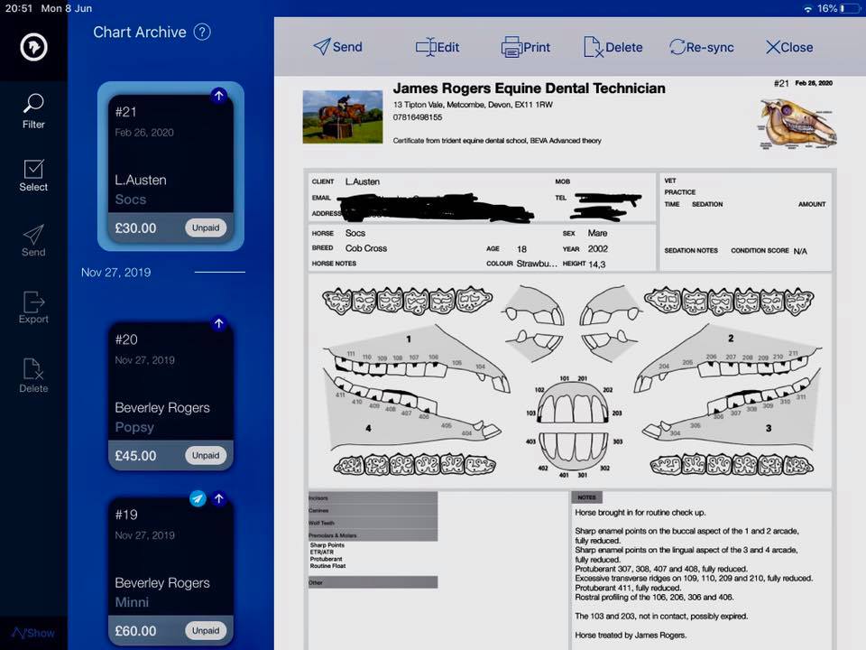This screenshot has height=650, width=866.
Task: Tap quadrant 3 lower jaw diagram
Action: click(x=732, y=410)
